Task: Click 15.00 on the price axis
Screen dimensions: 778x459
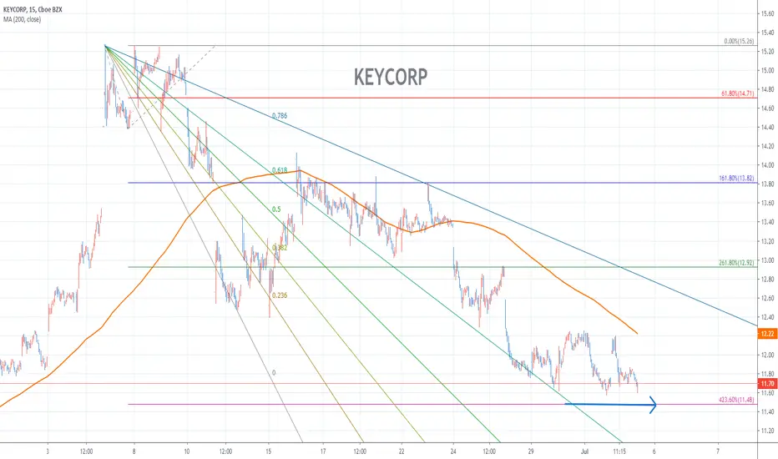Action: pos(768,70)
